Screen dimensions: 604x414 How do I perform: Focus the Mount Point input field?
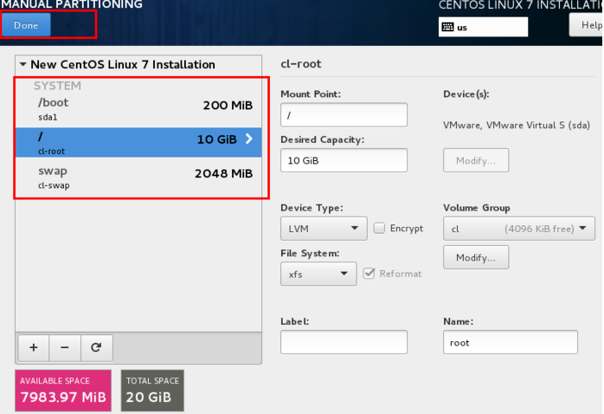[x=344, y=115]
